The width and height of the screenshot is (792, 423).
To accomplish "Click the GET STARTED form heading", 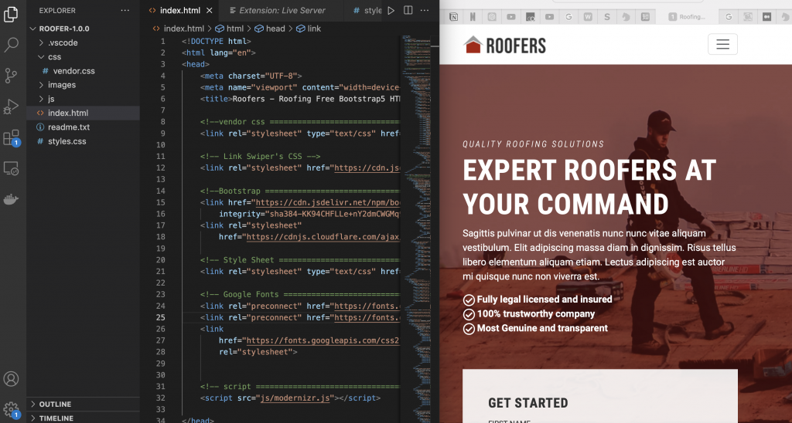I will tap(527, 403).
